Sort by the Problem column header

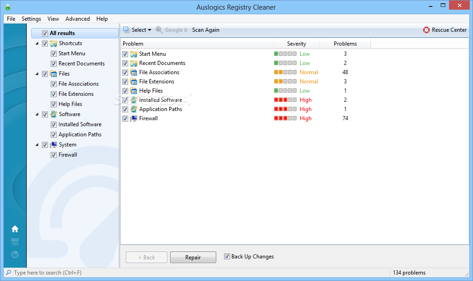click(x=197, y=44)
